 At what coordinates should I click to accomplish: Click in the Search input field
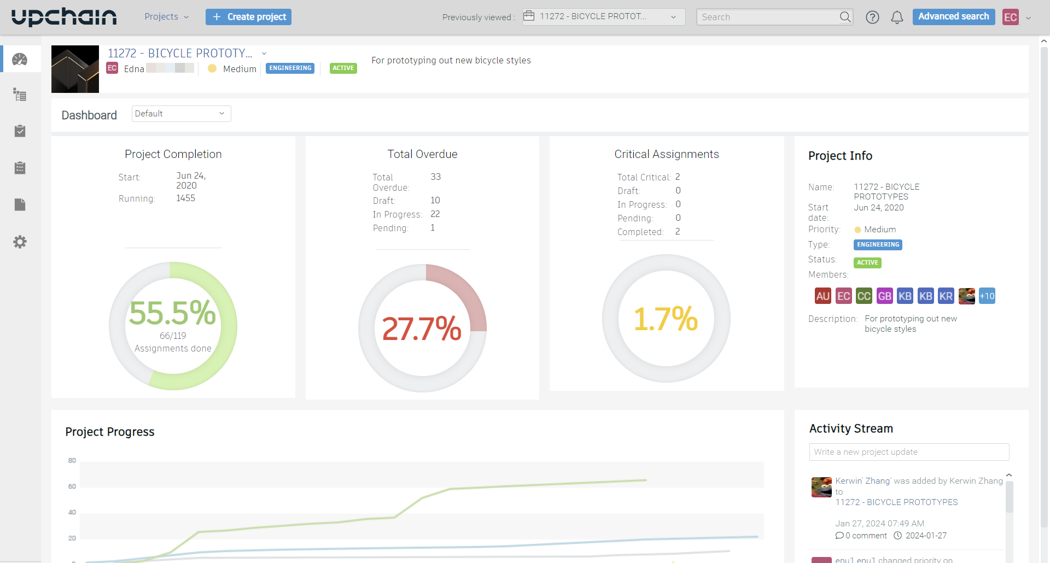pos(768,17)
